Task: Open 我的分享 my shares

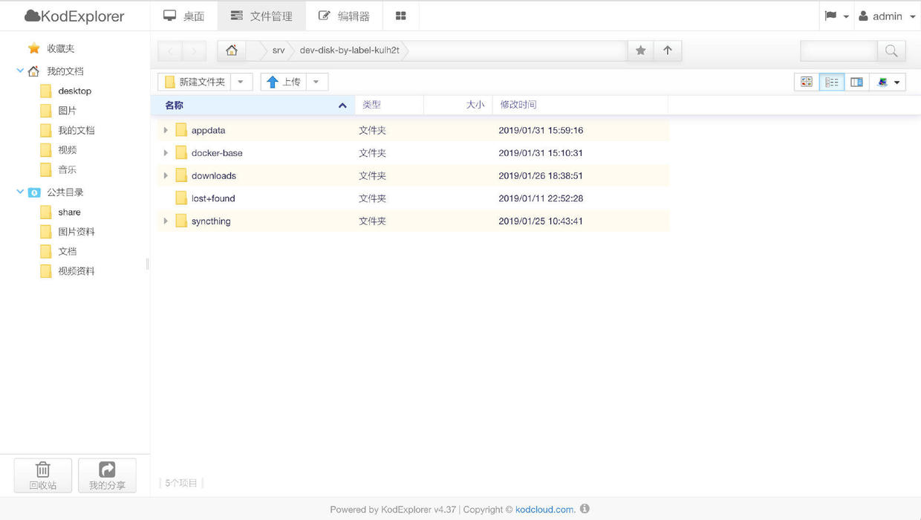Action: click(107, 475)
